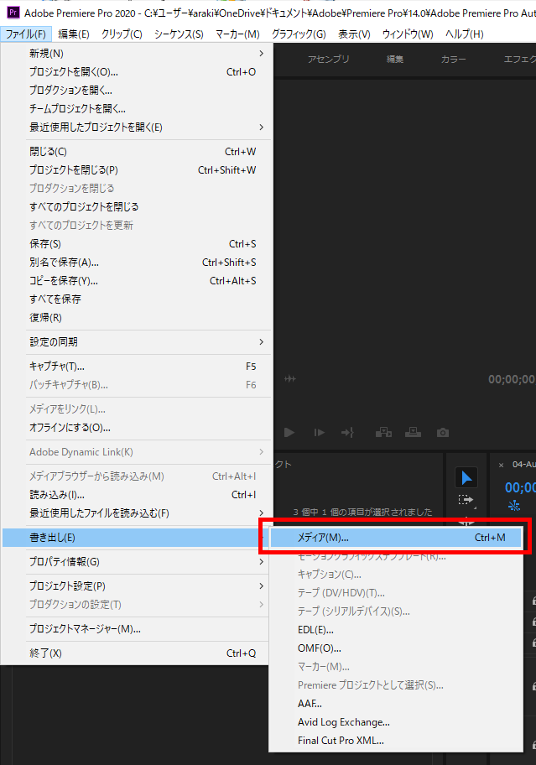Choose 読み込み(I)... menu entry
Viewport: 536px width, 765px height.
[136, 495]
